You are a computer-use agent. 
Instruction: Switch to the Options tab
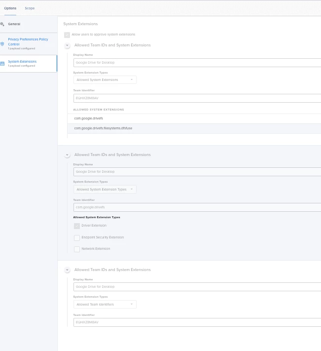10,8
